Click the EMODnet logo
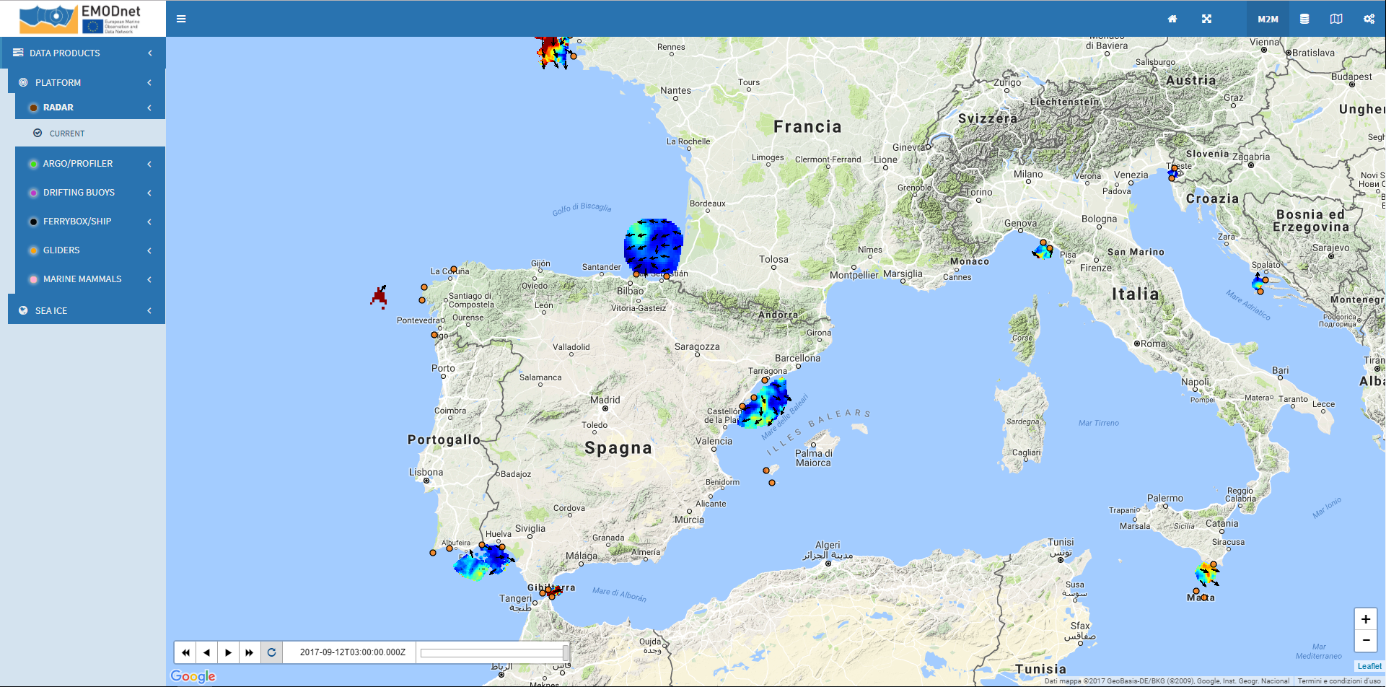The image size is (1386, 687). click(x=81, y=19)
